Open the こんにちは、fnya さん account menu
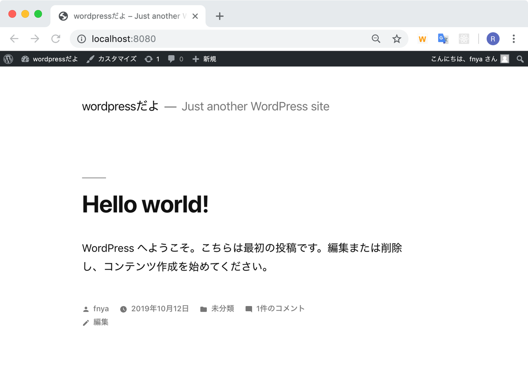This screenshot has height=390, width=528. click(469, 59)
